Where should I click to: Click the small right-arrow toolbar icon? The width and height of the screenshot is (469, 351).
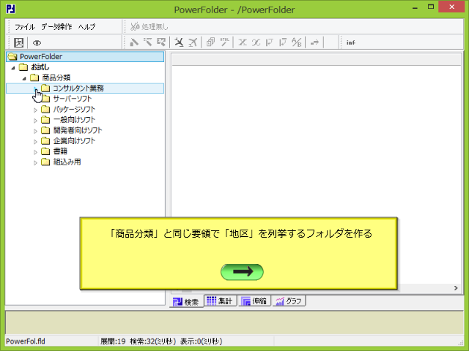(314, 42)
